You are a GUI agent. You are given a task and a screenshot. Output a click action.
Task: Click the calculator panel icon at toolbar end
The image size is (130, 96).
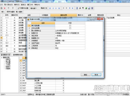pyautogui.click(x=92, y=8)
